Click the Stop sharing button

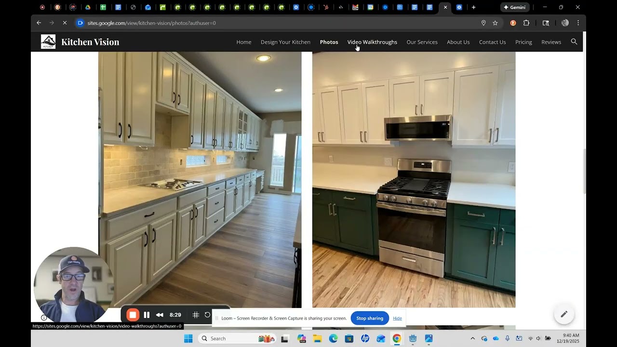click(x=370, y=318)
